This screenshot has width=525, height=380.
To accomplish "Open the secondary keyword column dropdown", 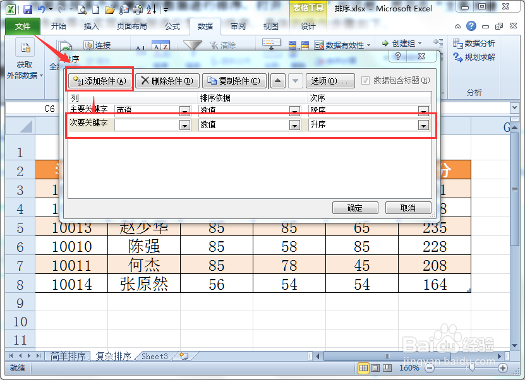I will pyautogui.click(x=185, y=125).
